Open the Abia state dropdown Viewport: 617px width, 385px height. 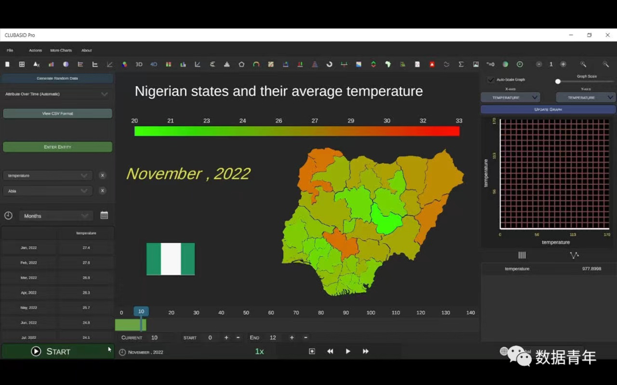(x=47, y=191)
